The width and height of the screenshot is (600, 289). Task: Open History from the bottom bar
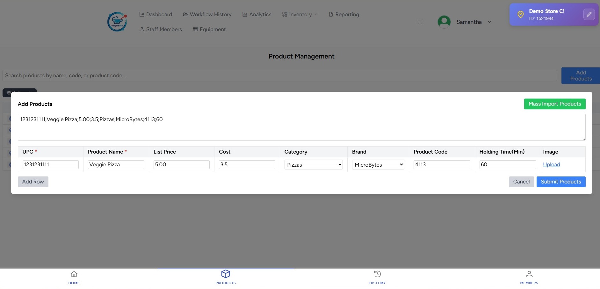coord(377,277)
